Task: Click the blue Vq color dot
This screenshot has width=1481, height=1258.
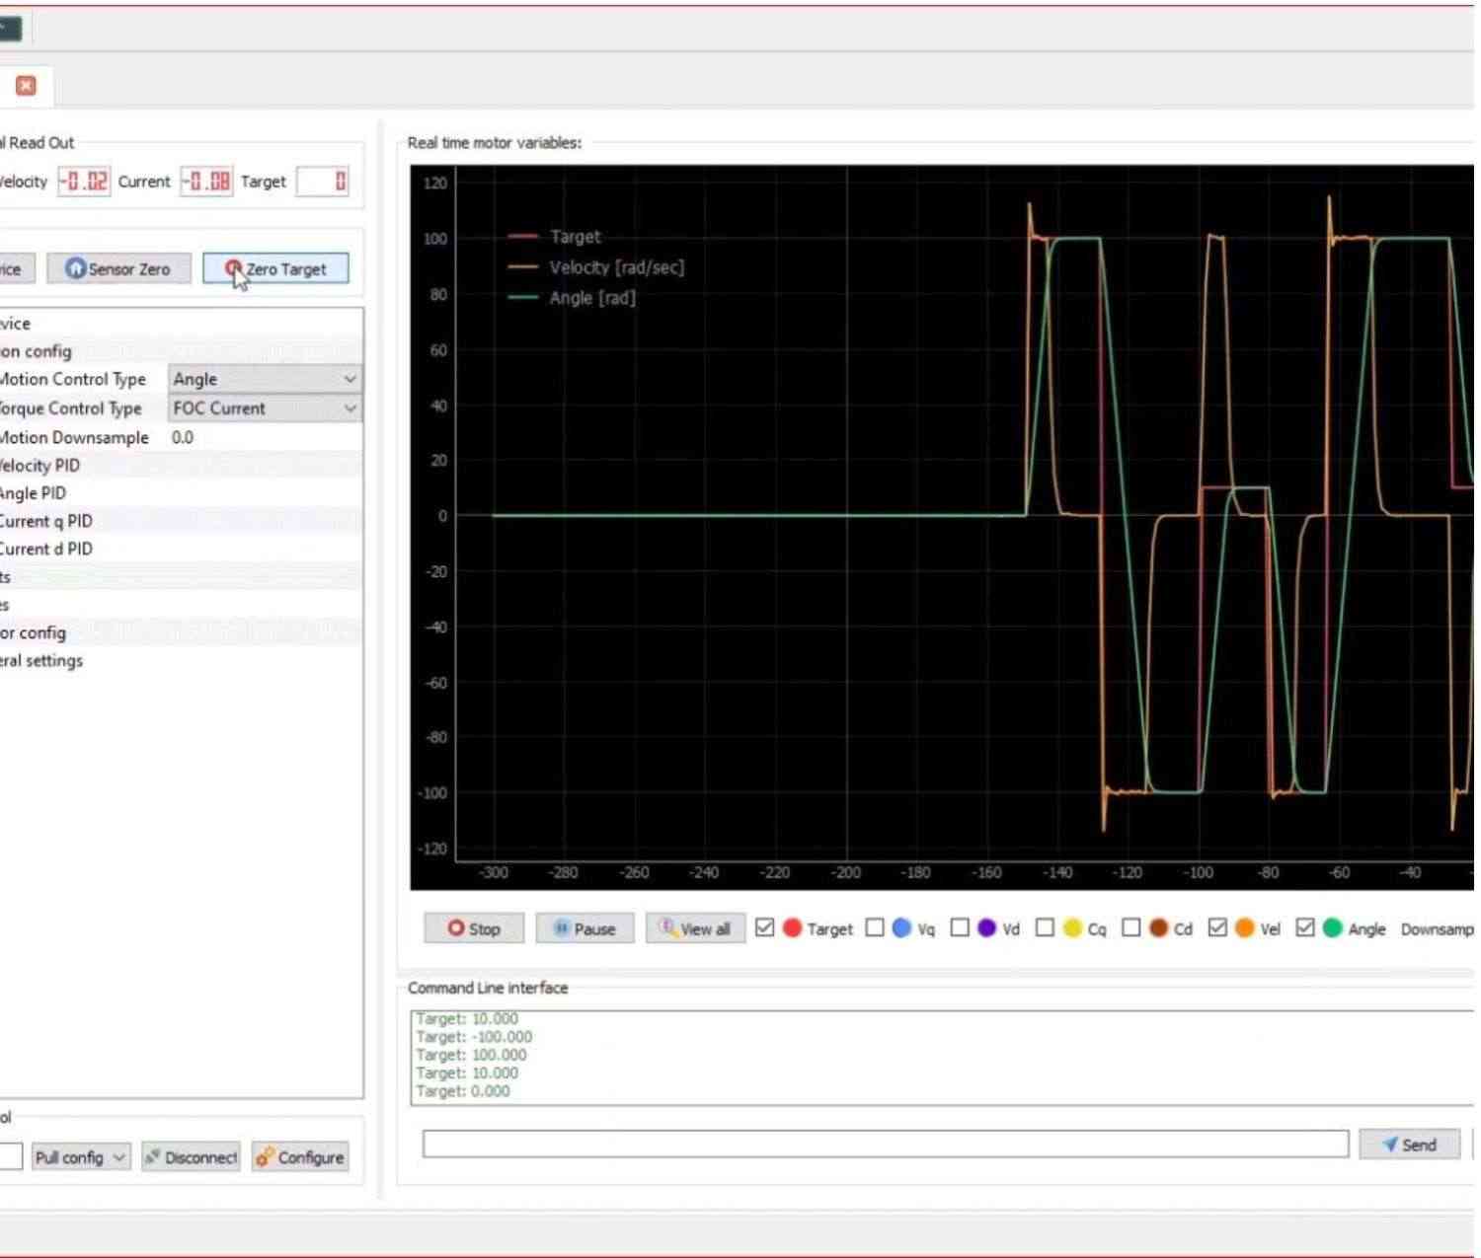Action: coord(901,928)
